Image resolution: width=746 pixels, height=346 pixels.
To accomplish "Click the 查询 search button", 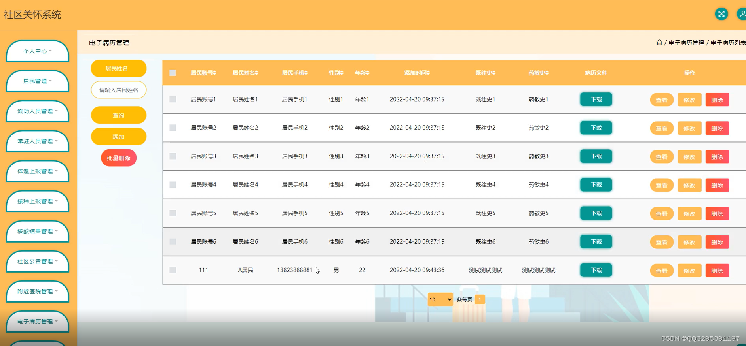I will coord(119,115).
